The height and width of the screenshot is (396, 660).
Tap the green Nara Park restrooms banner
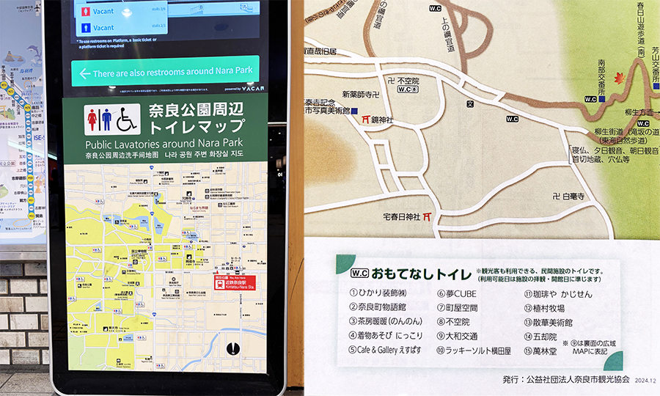165,71
